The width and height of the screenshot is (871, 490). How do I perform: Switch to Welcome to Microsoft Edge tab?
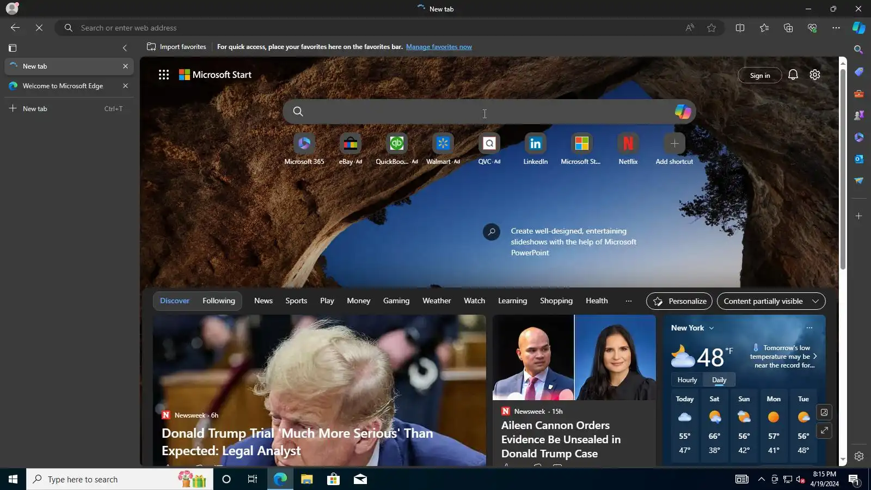pos(69,86)
